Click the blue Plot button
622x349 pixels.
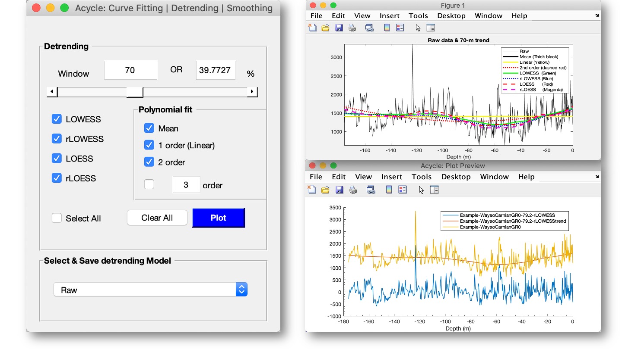pos(219,218)
